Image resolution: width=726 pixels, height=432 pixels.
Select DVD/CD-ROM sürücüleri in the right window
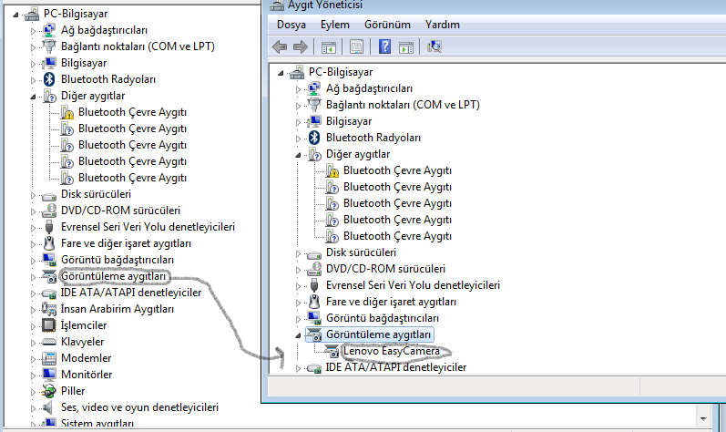click(385, 269)
